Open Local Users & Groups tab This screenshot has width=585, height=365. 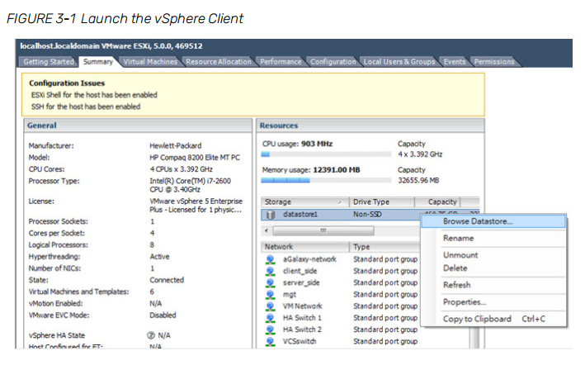(x=399, y=62)
